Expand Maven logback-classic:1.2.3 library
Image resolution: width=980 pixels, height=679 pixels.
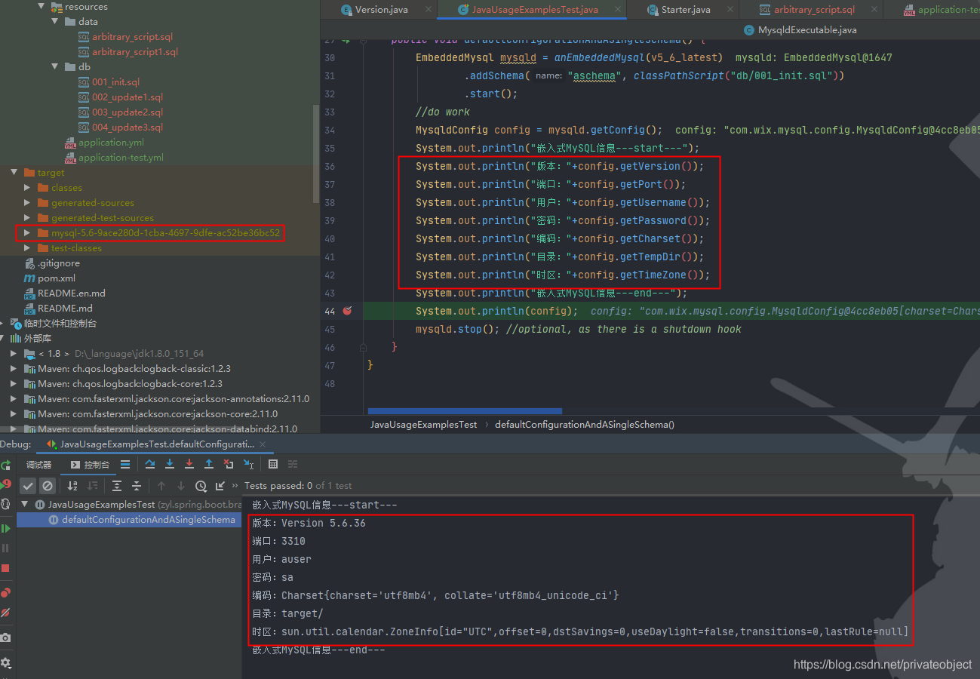coord(14,369)
